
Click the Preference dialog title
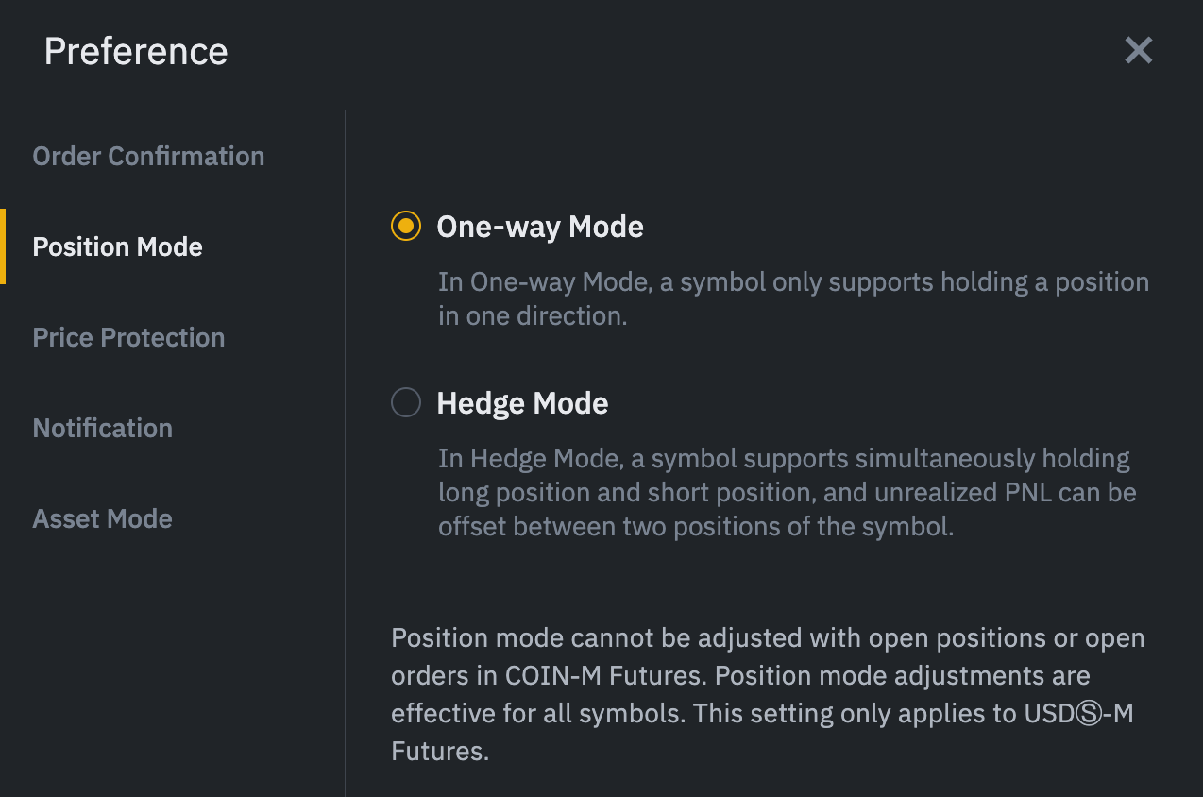pyautogui.click(x=135, y=52)
